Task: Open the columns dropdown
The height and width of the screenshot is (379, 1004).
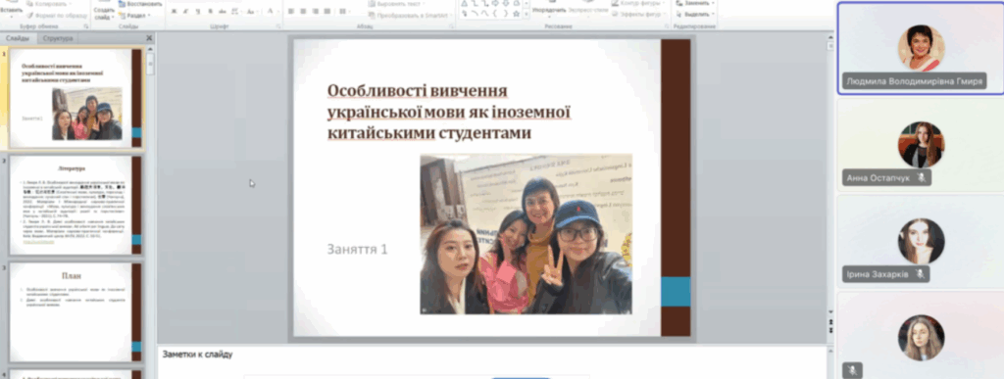Action: point(344,12)
